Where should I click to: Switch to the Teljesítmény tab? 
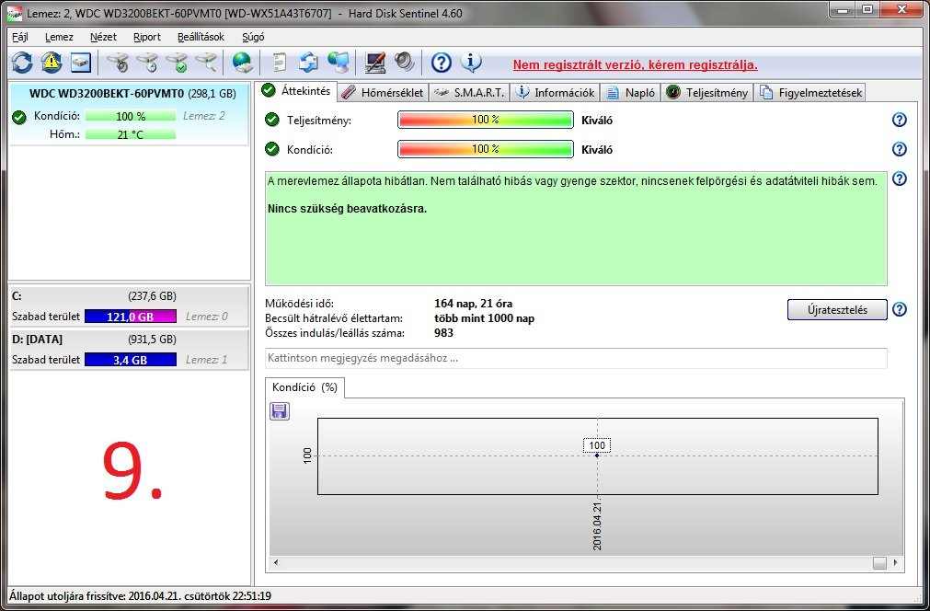pos(707,93)
